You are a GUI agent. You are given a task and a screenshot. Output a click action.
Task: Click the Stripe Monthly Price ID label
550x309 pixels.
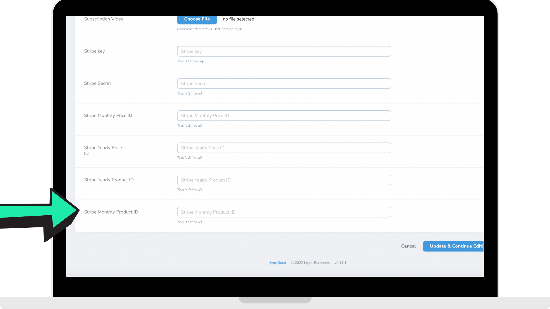(108, 115)
